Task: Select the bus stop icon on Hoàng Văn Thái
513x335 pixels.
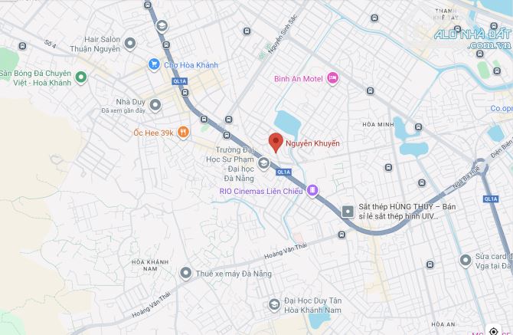Action: pos(341,235)
